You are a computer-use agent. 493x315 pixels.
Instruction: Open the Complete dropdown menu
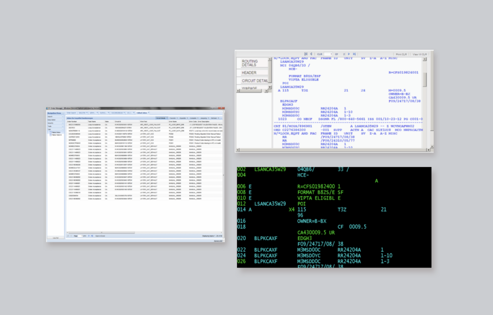195,117
